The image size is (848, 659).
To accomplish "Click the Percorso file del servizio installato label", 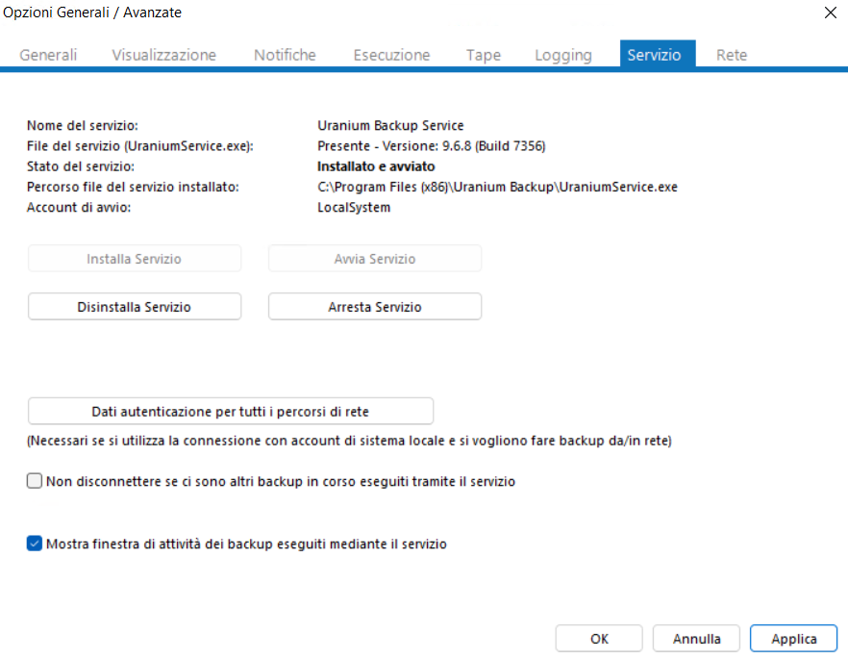I will click(x=133, y=187).
